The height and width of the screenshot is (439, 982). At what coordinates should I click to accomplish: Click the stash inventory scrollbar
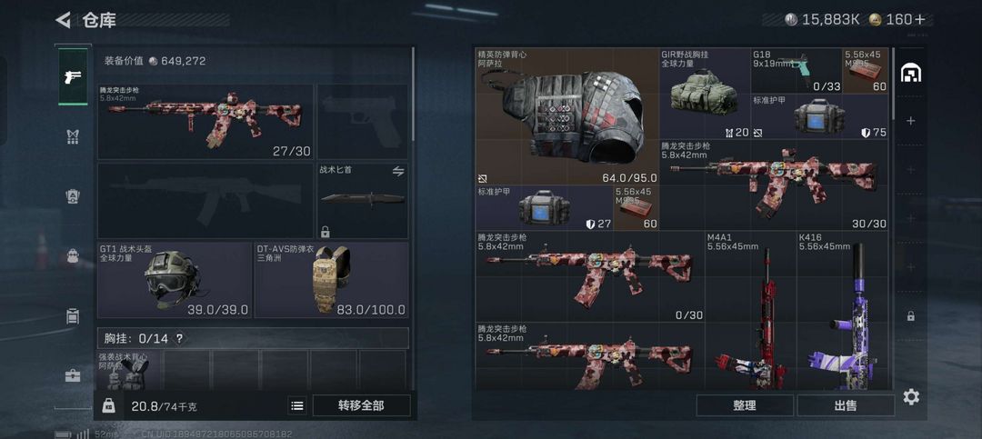(x=893, y=84)
